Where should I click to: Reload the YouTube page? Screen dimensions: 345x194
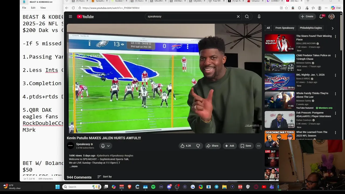tap(73, 8)
